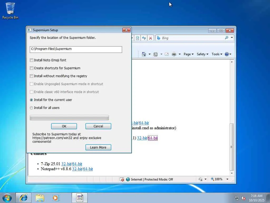Click the refresh icon in Internet Explorer

144,38
